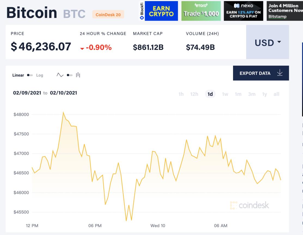Select the 12h time range
Image resolution: width=303 pixels, height=235 pixels.
194,94
